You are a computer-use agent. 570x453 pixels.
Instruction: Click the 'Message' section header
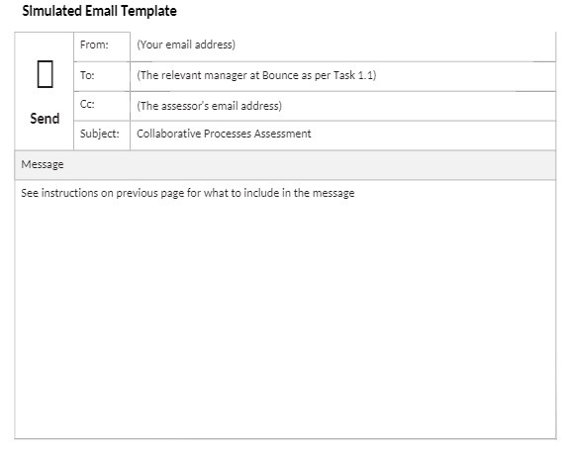[285, 165]
